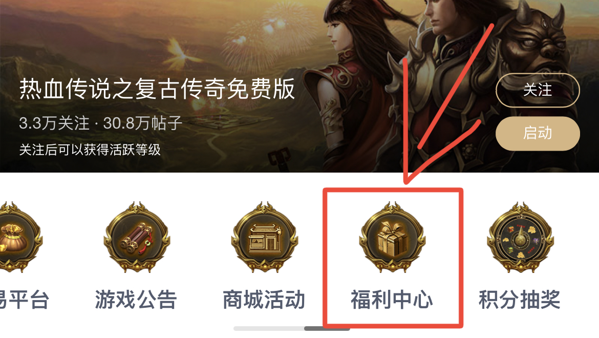Select the 商城活动 text label

point(264,300)
